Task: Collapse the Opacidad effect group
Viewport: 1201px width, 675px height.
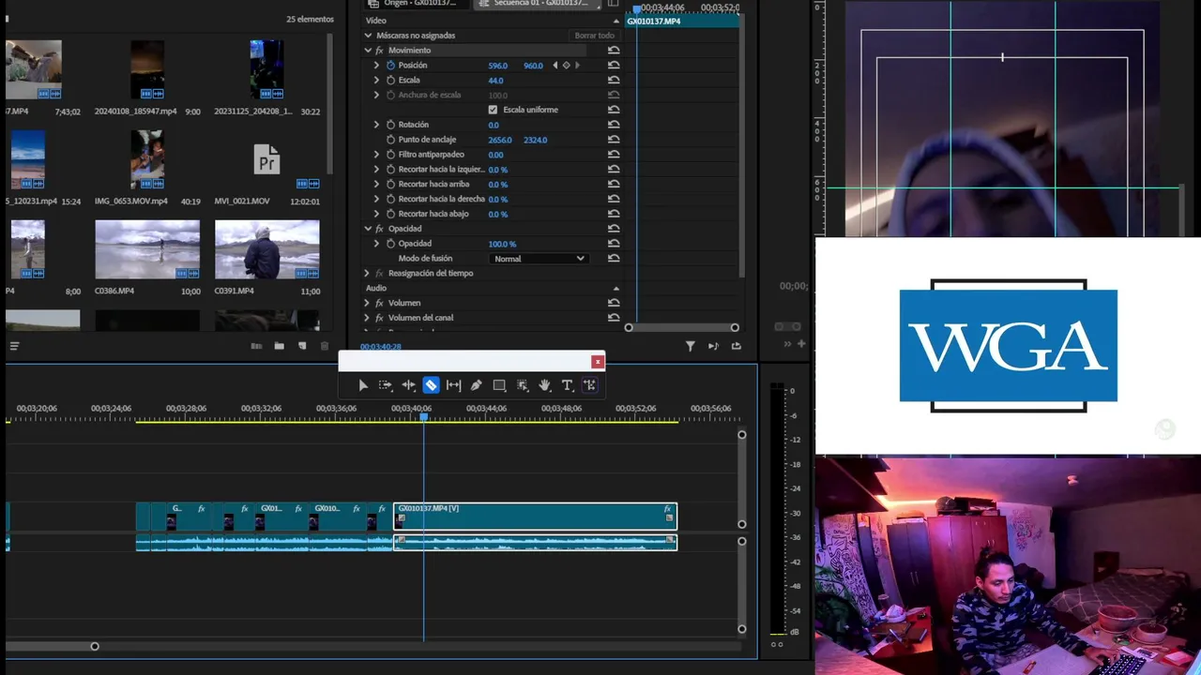Action: (368, 229)
